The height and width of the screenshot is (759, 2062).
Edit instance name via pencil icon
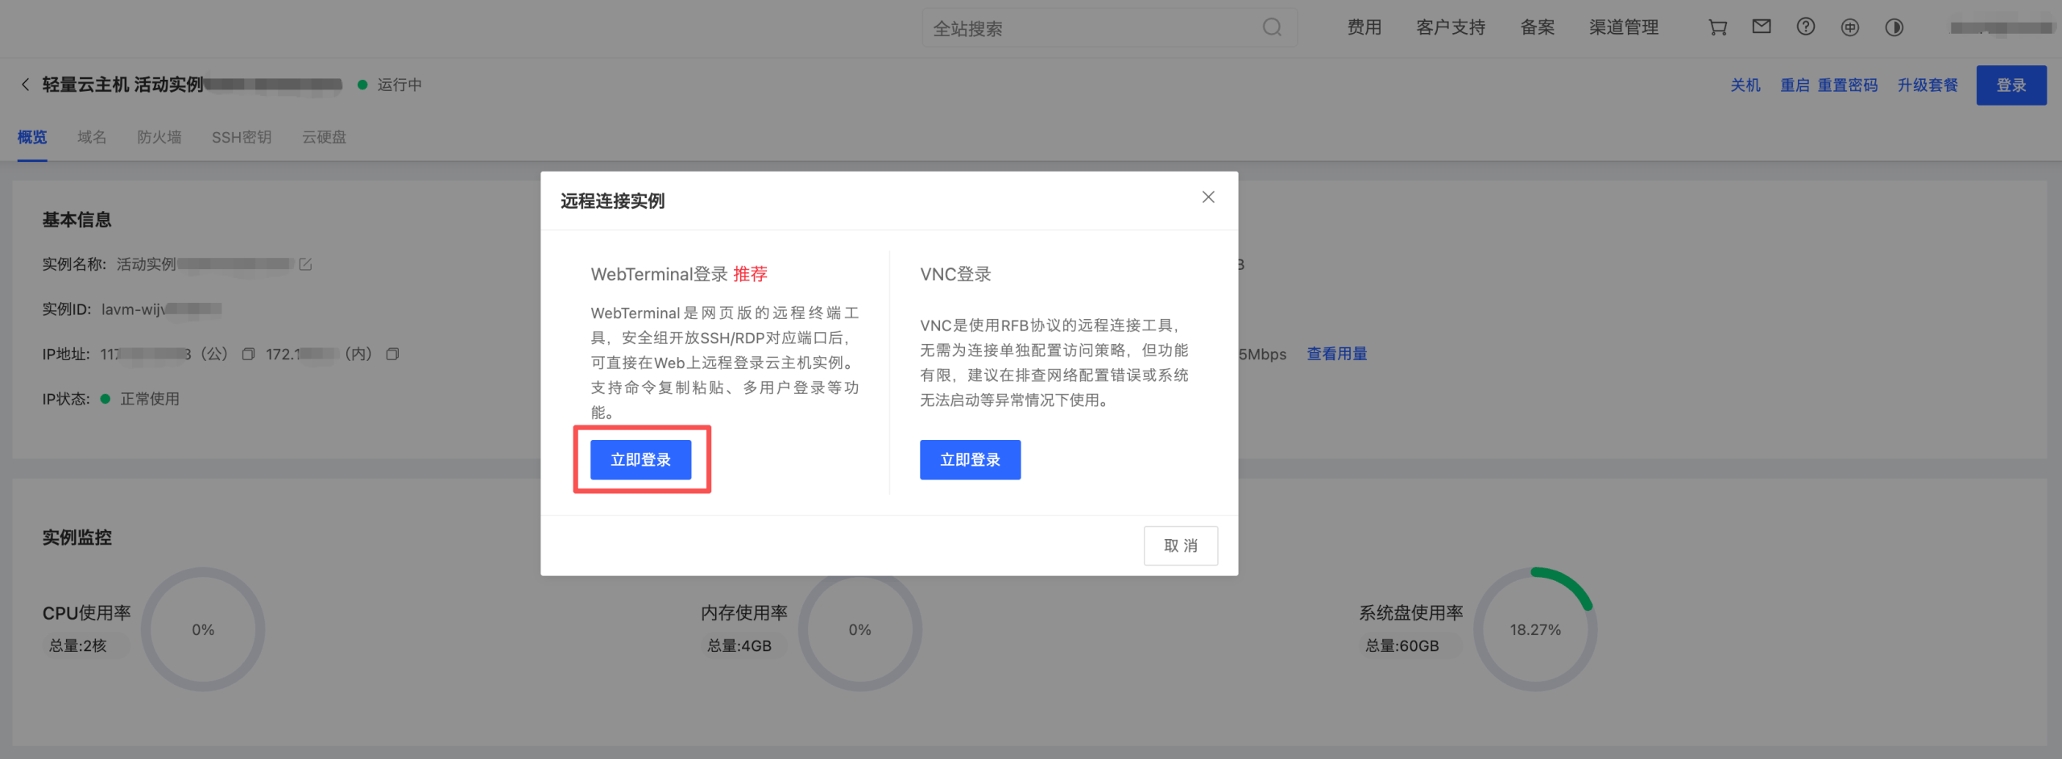click(304, 263)
